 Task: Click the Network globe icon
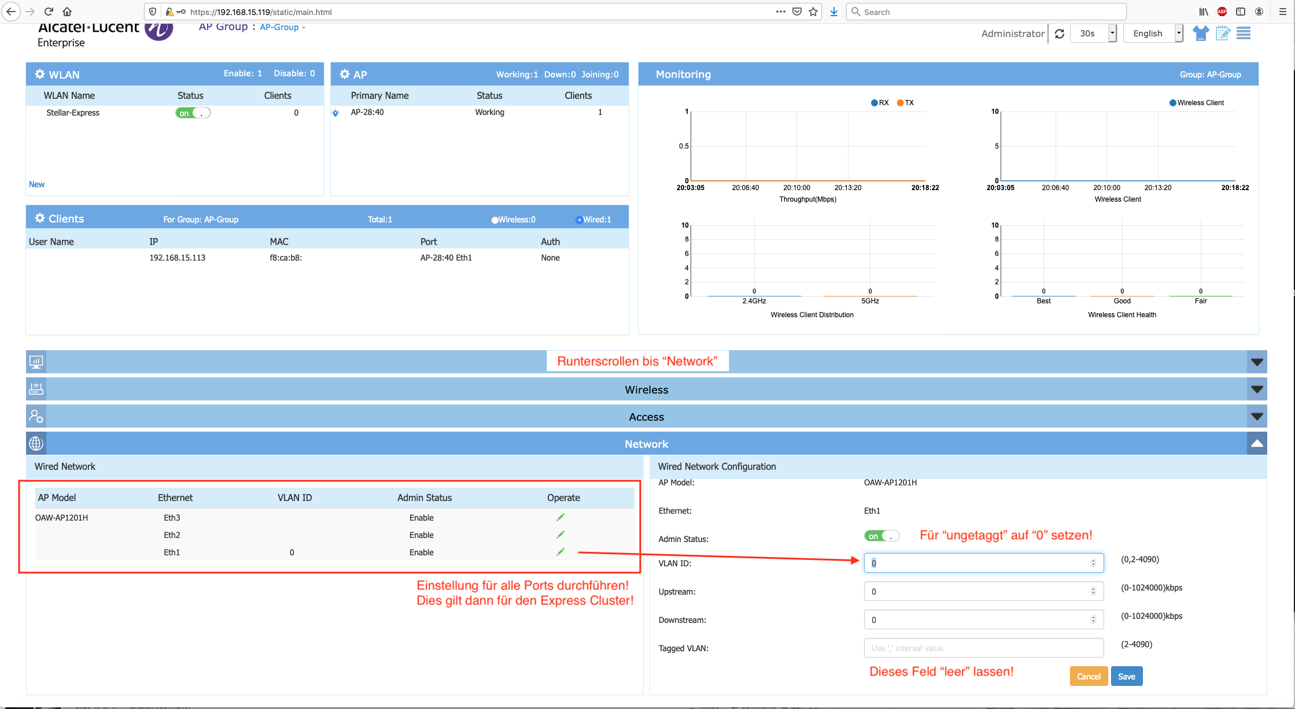(36, 443)
